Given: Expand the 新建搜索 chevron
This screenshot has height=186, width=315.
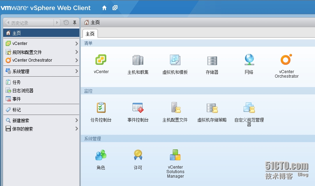Looking at the screenshot, I should click(x=77, y=120).
